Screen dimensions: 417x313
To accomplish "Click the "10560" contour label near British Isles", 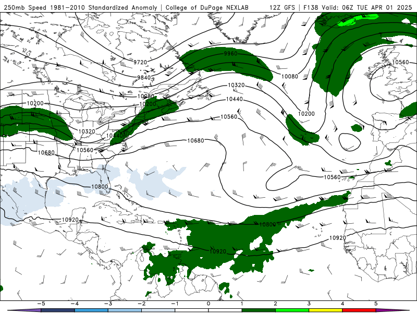I will (400, 62).
